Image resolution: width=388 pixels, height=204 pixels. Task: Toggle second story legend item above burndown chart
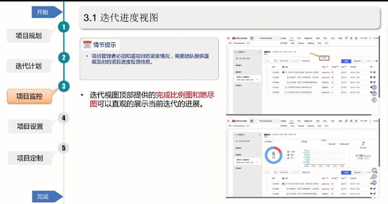(343, 144)
